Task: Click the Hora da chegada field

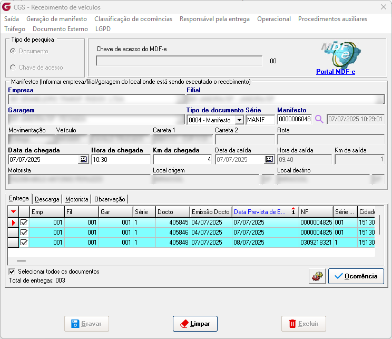Action: point(121,159)
